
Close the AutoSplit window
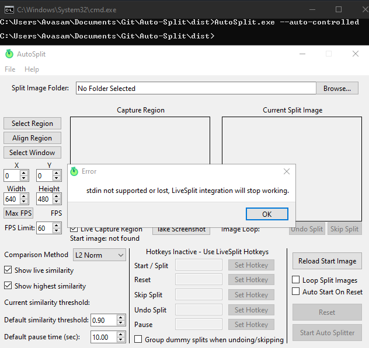pos(356,54)
